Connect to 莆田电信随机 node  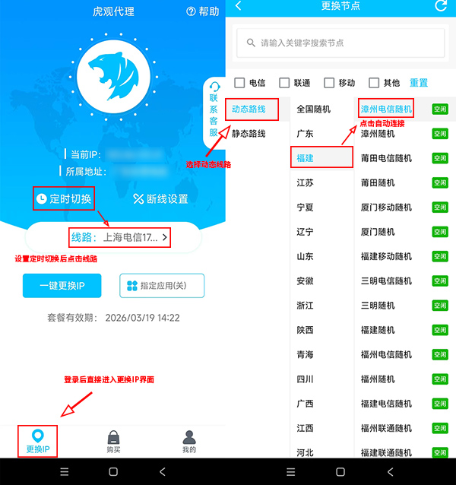coord(386,158)
